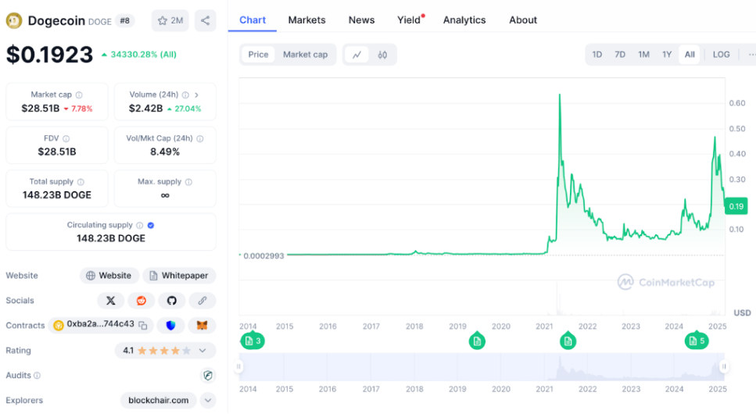This screenshot has width=756, height=414.
Task: Click the shield wallet icon in Contracts
Action: pyautogui.click(x=170, y=325)
